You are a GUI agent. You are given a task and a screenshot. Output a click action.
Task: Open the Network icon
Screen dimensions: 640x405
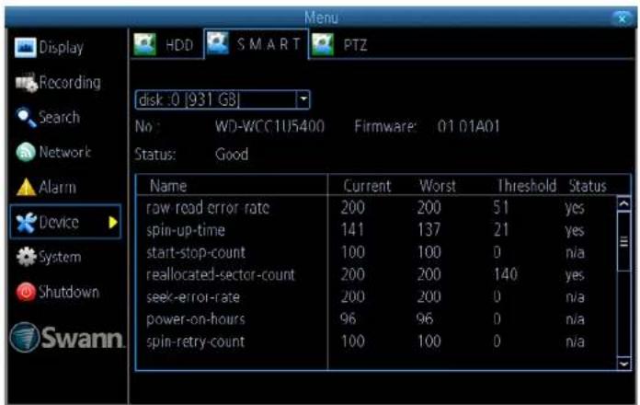(x=26, y=153)
